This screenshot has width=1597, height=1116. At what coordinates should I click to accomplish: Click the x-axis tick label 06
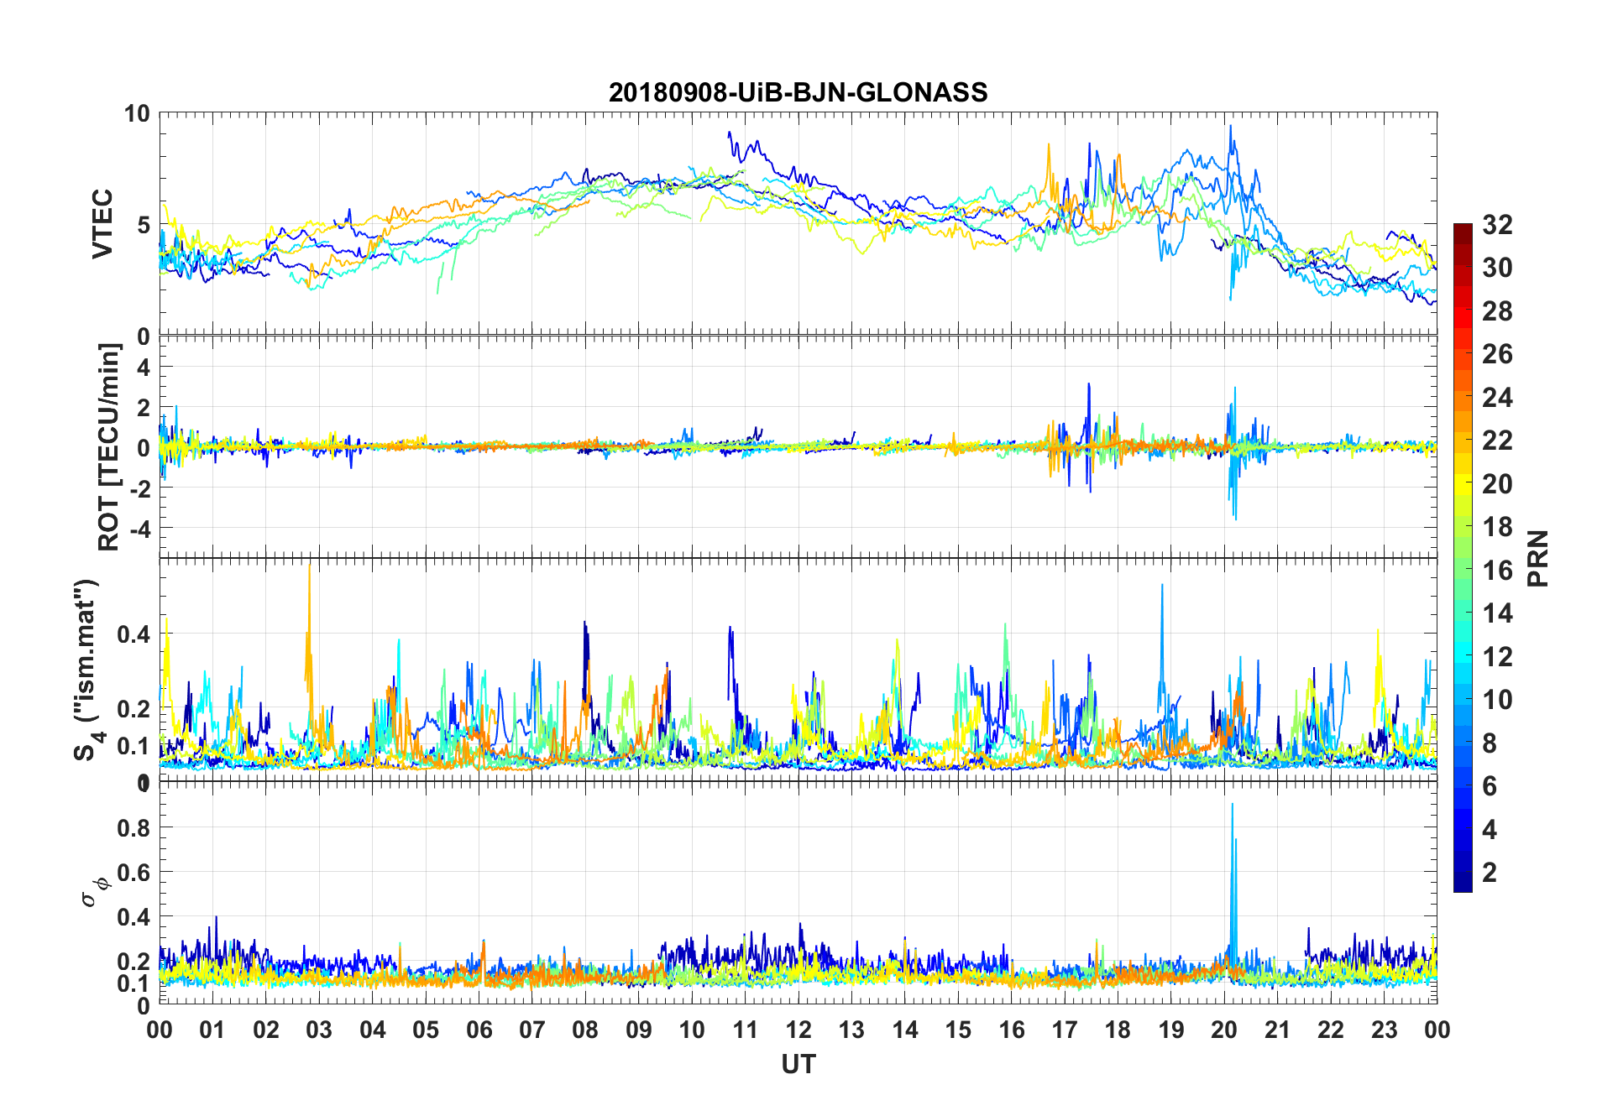pyautogui.click(x=479, y=1030)
